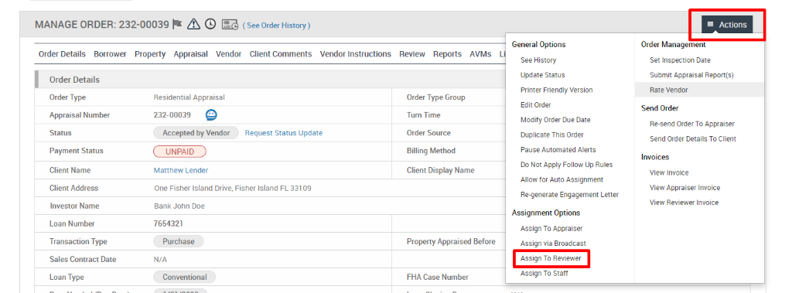Choose Assign To Appraiser option

pyautogui.click(x=551, y=228)
